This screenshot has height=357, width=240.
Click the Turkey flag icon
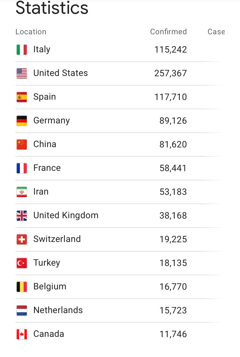click(22, 263)
